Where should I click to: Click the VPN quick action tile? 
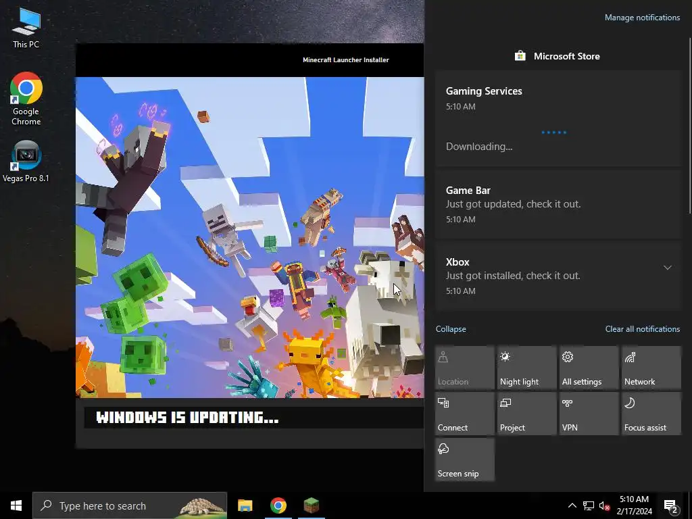(x=589, y=414)
